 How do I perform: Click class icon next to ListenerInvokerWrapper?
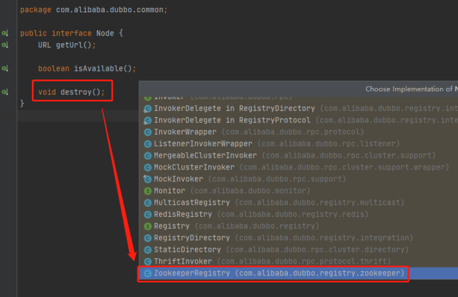147,144
